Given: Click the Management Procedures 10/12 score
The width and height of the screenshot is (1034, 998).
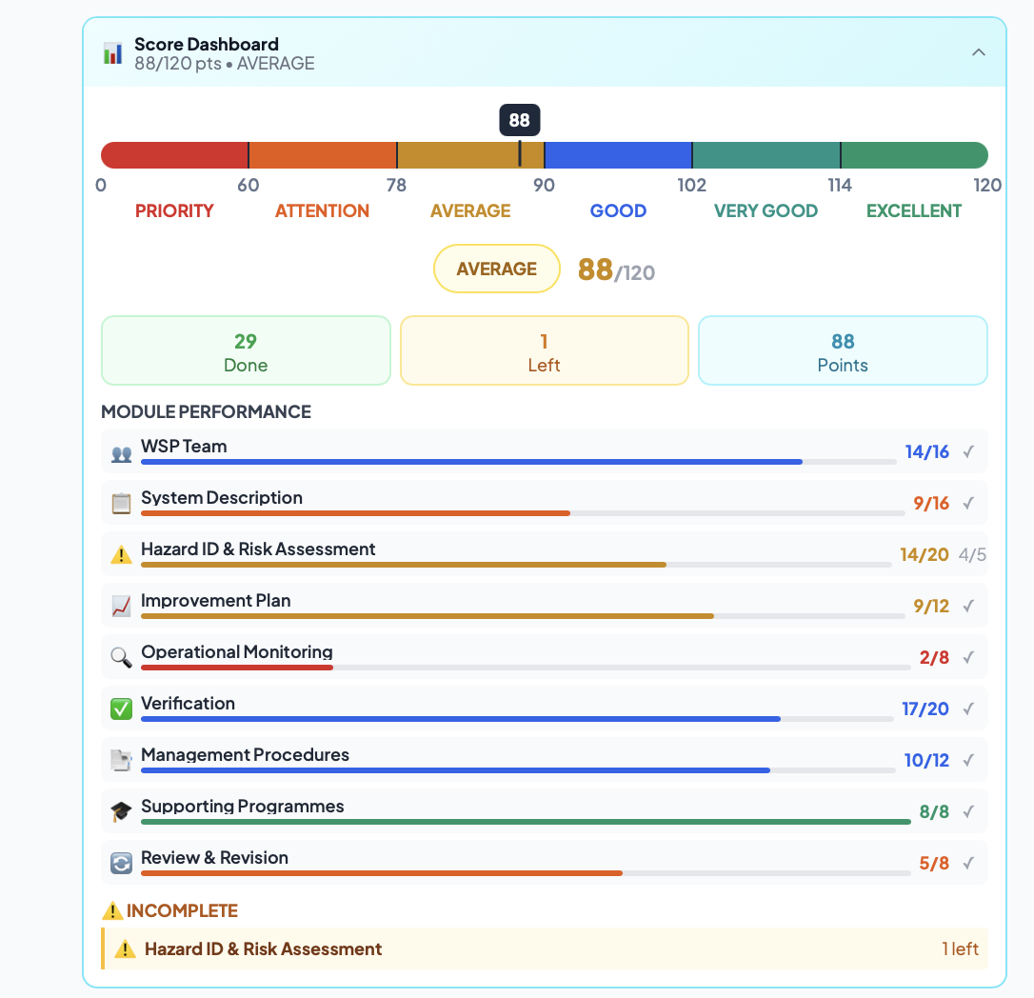Looking at the screenshot, I should (x=926, y=761).
